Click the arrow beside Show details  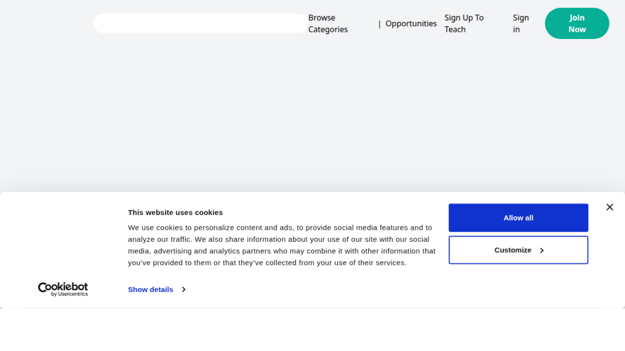[x=183, y=289]
